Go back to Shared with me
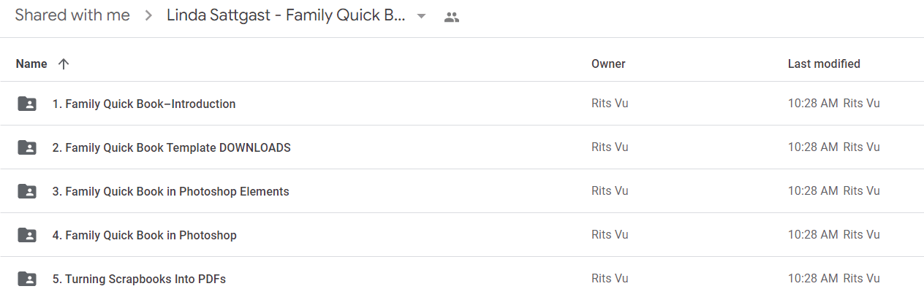The width and height of the screenshot is (924, 297). (x=72, y=15)
